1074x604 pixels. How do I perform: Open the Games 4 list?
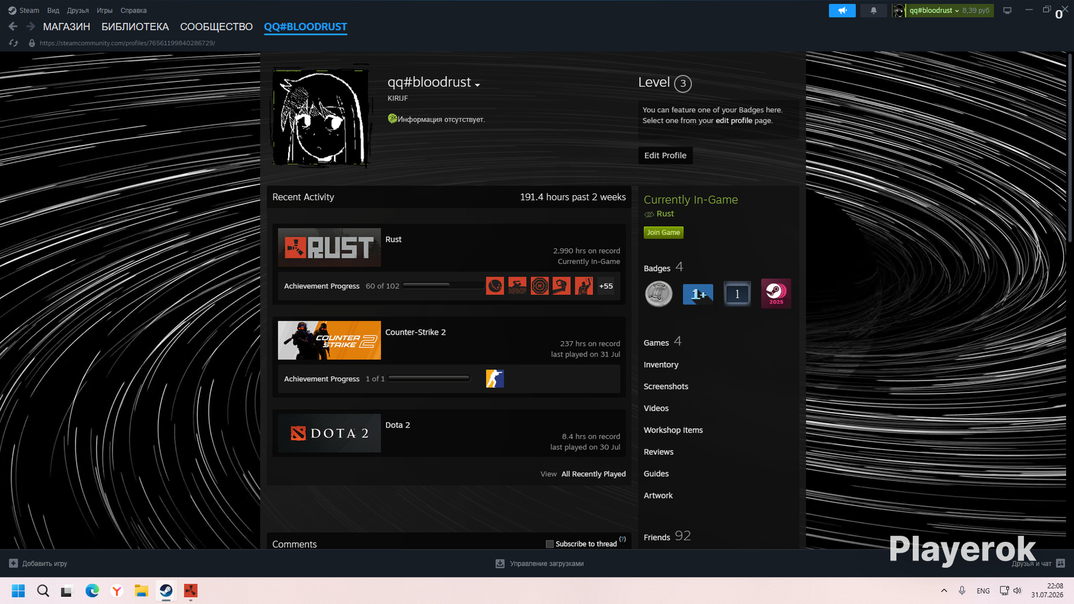[662, 342]
